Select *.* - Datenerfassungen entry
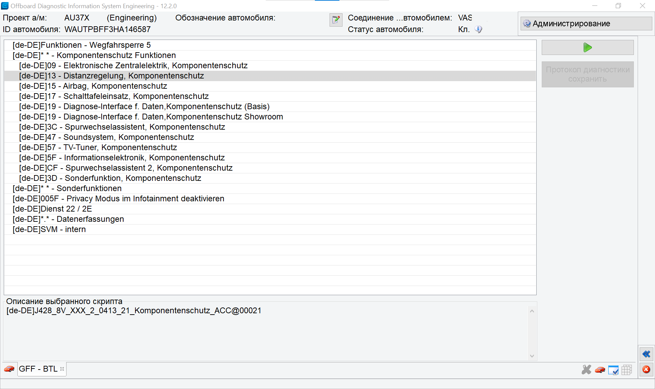The image size is (655, 389). click(270, 219)
